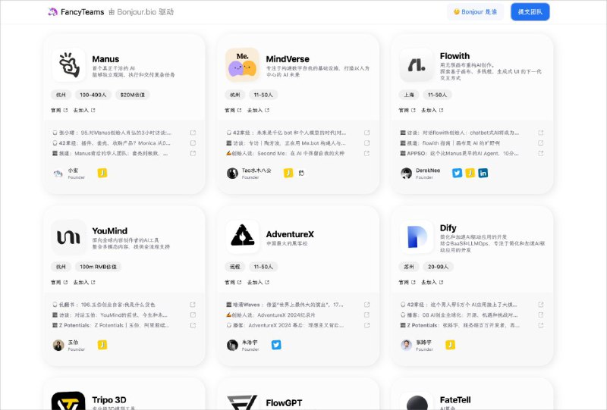Click the 苏州 tag on Dify
The width and height of the screenshot is (607, 410).
coord(409,267)
